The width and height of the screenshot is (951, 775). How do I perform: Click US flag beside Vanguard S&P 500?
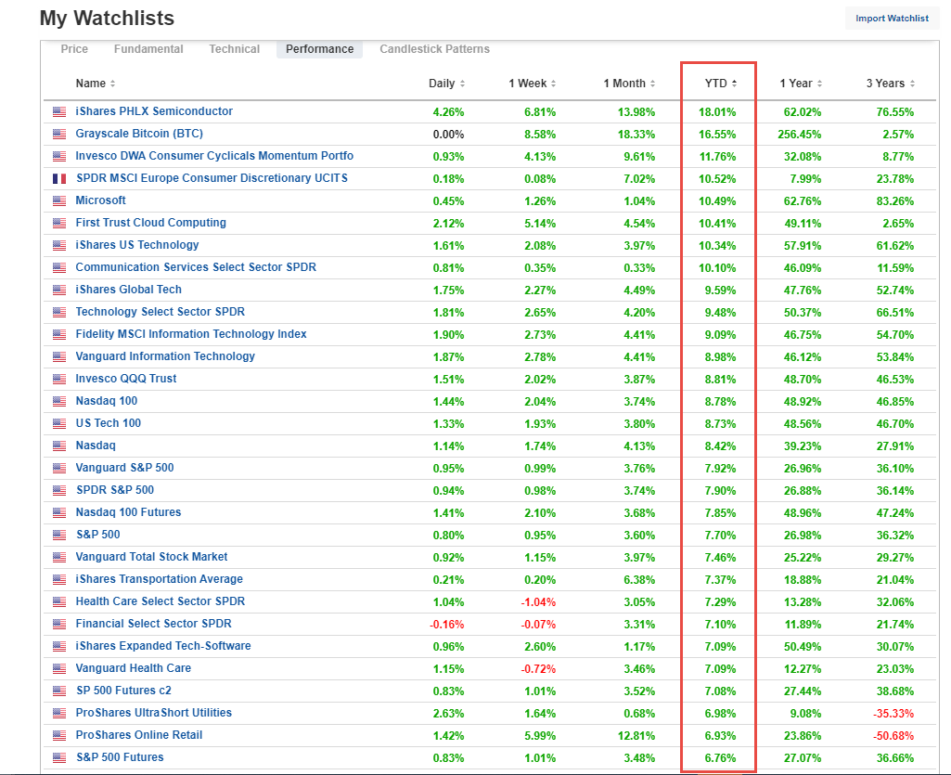[59, 468]
